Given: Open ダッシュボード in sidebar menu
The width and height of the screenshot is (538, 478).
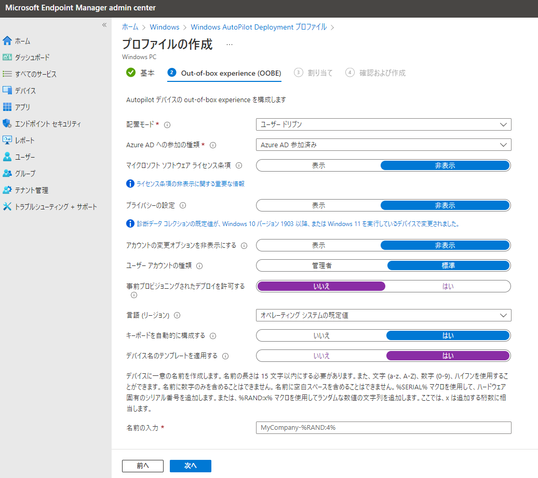Looking at the screenshot, I should [x=32, y=57].
